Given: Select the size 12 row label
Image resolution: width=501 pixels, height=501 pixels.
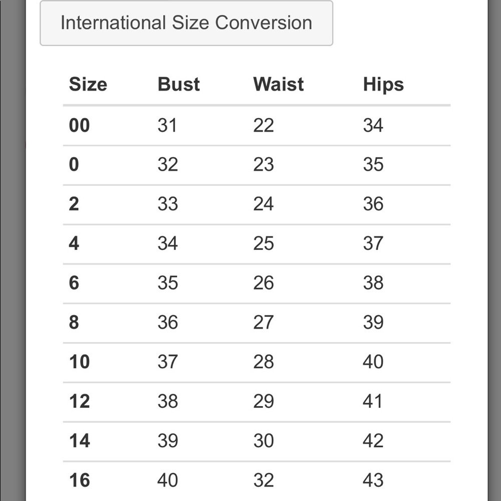Looking at the screenshot, I should [79, 401].
